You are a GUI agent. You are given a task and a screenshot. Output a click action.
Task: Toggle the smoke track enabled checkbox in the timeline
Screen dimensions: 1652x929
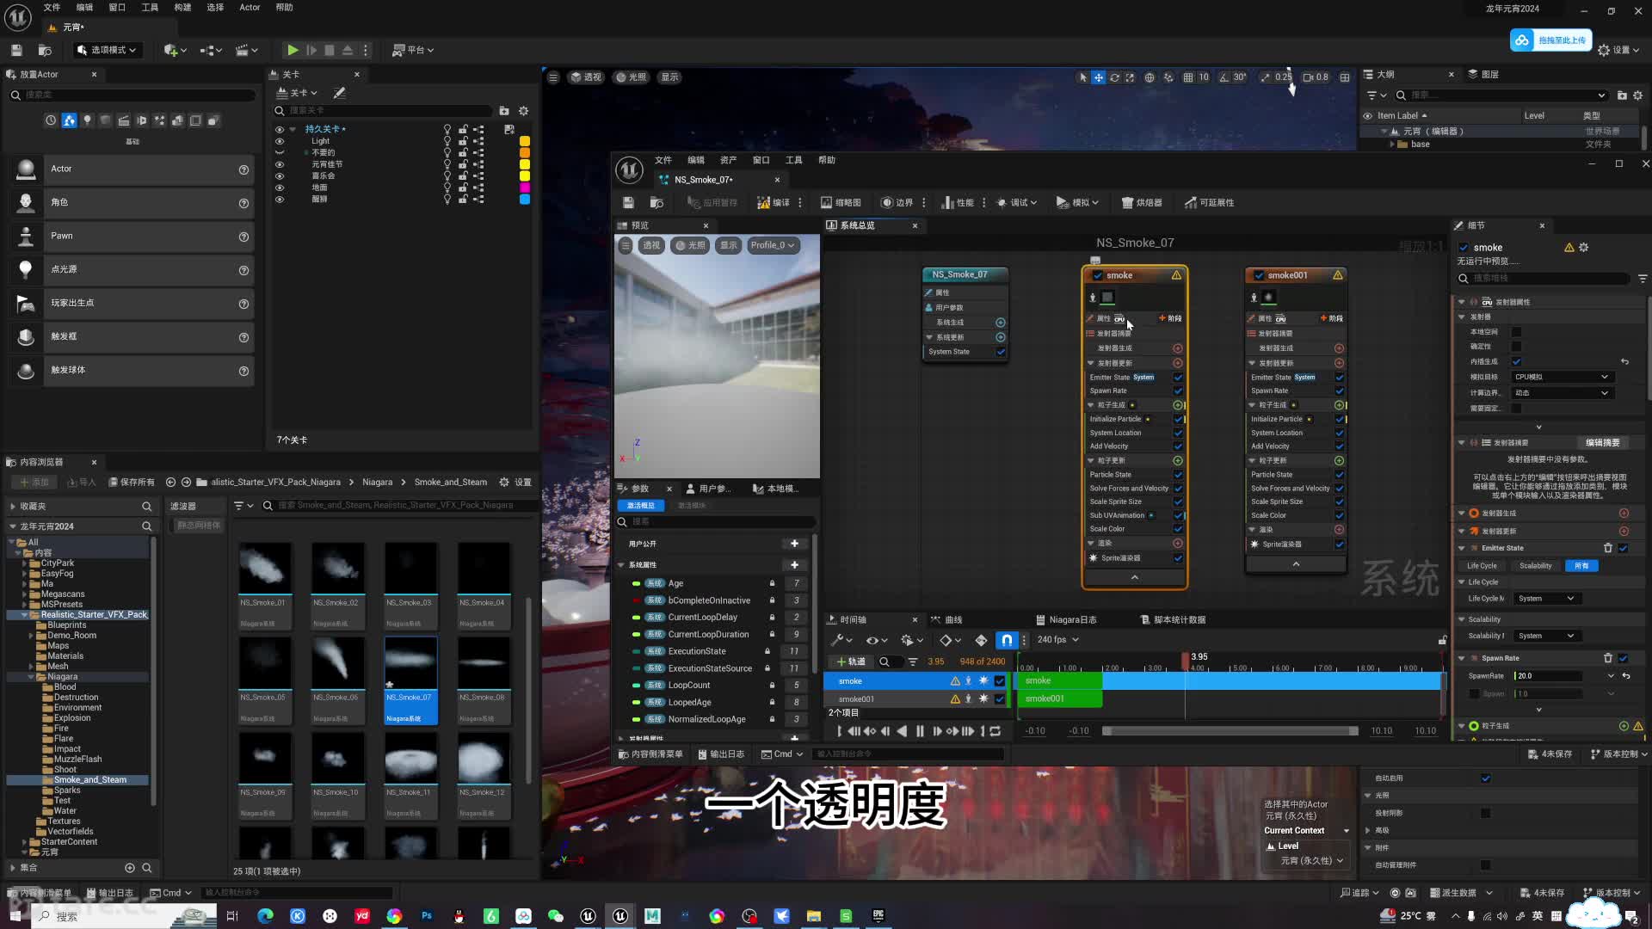click(1000, 680)
